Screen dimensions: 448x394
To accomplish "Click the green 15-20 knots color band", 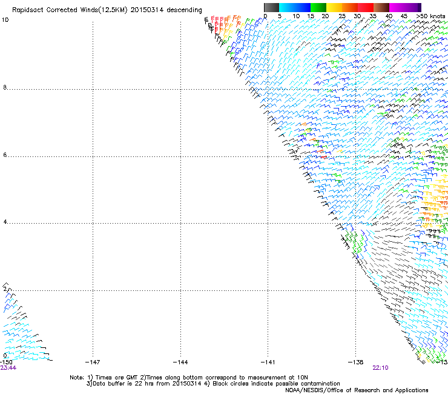I will tap(318, 7).
